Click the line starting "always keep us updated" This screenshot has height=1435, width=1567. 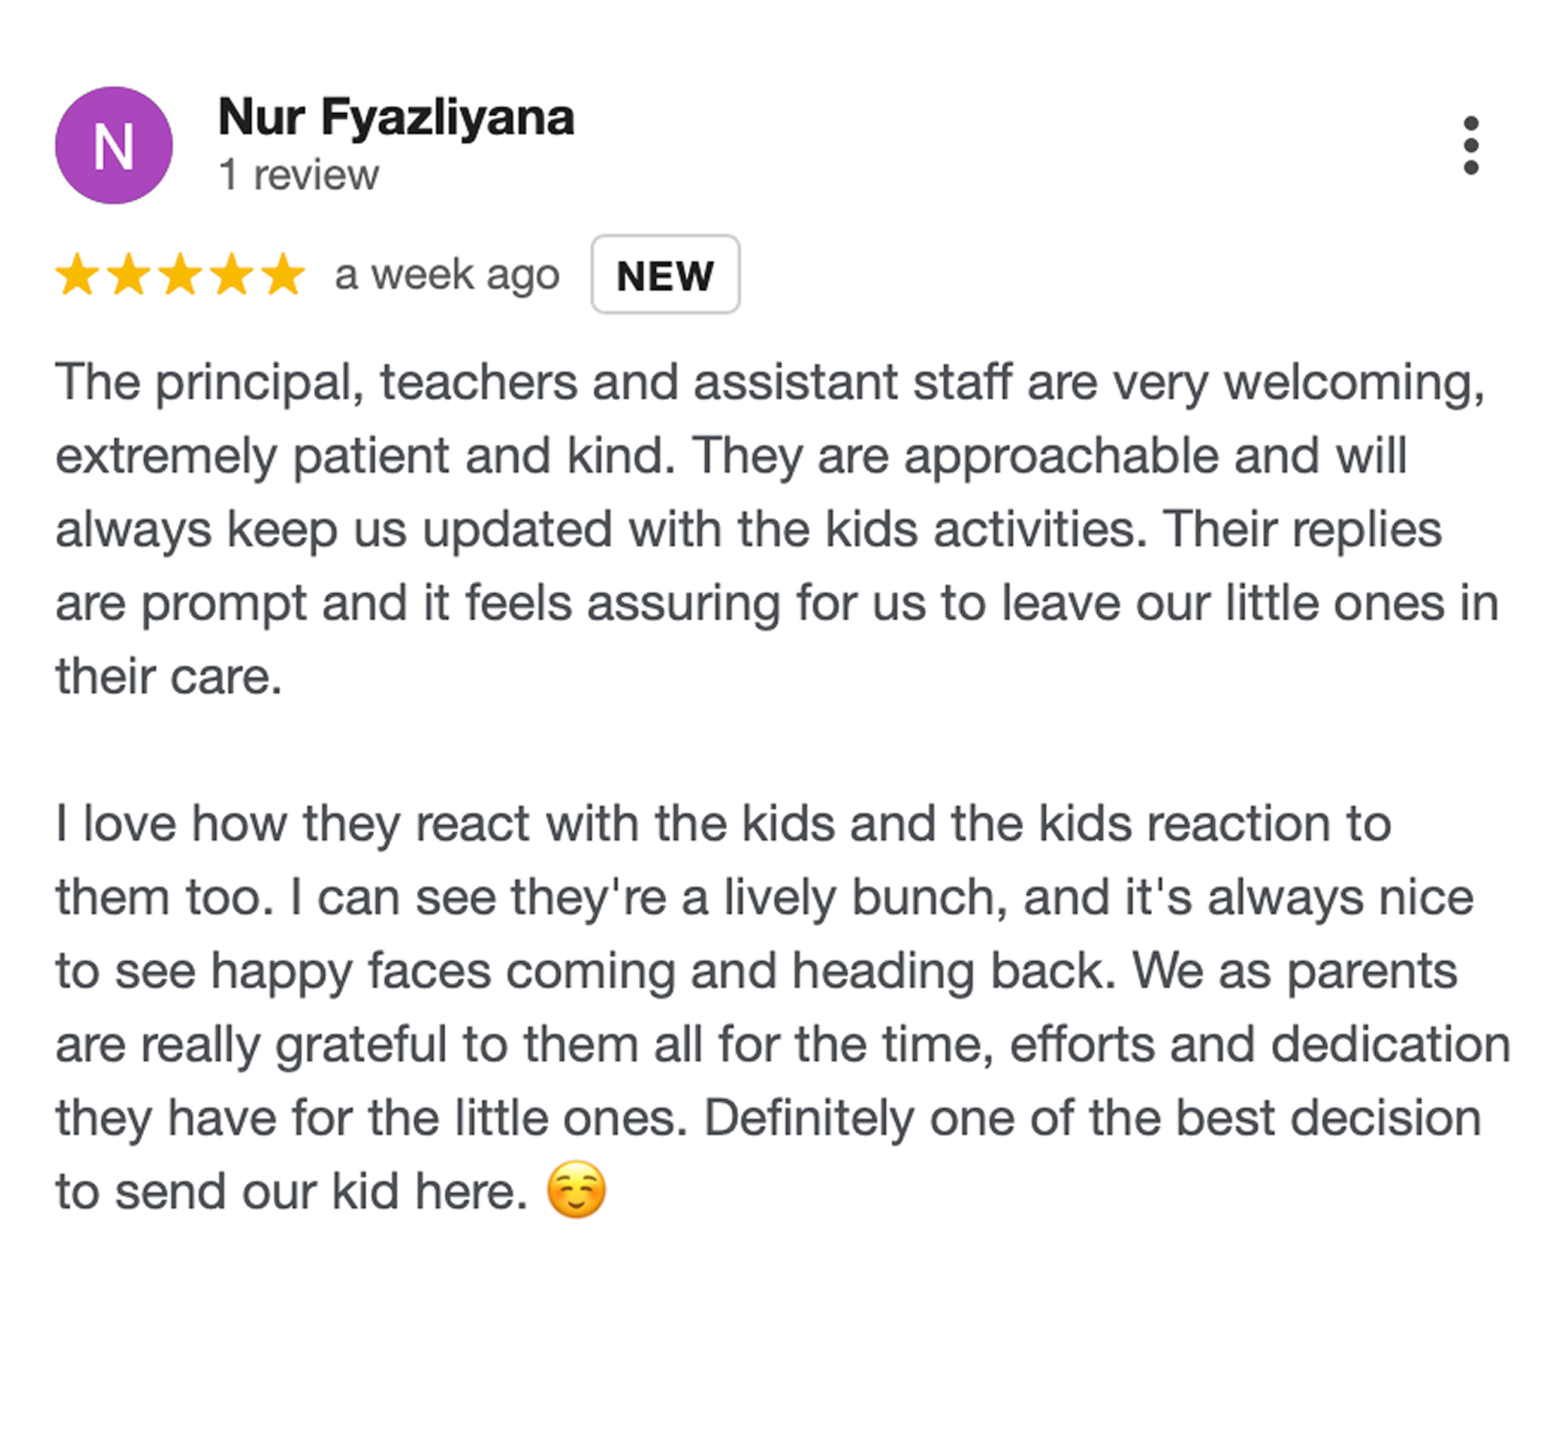(748, 530)
